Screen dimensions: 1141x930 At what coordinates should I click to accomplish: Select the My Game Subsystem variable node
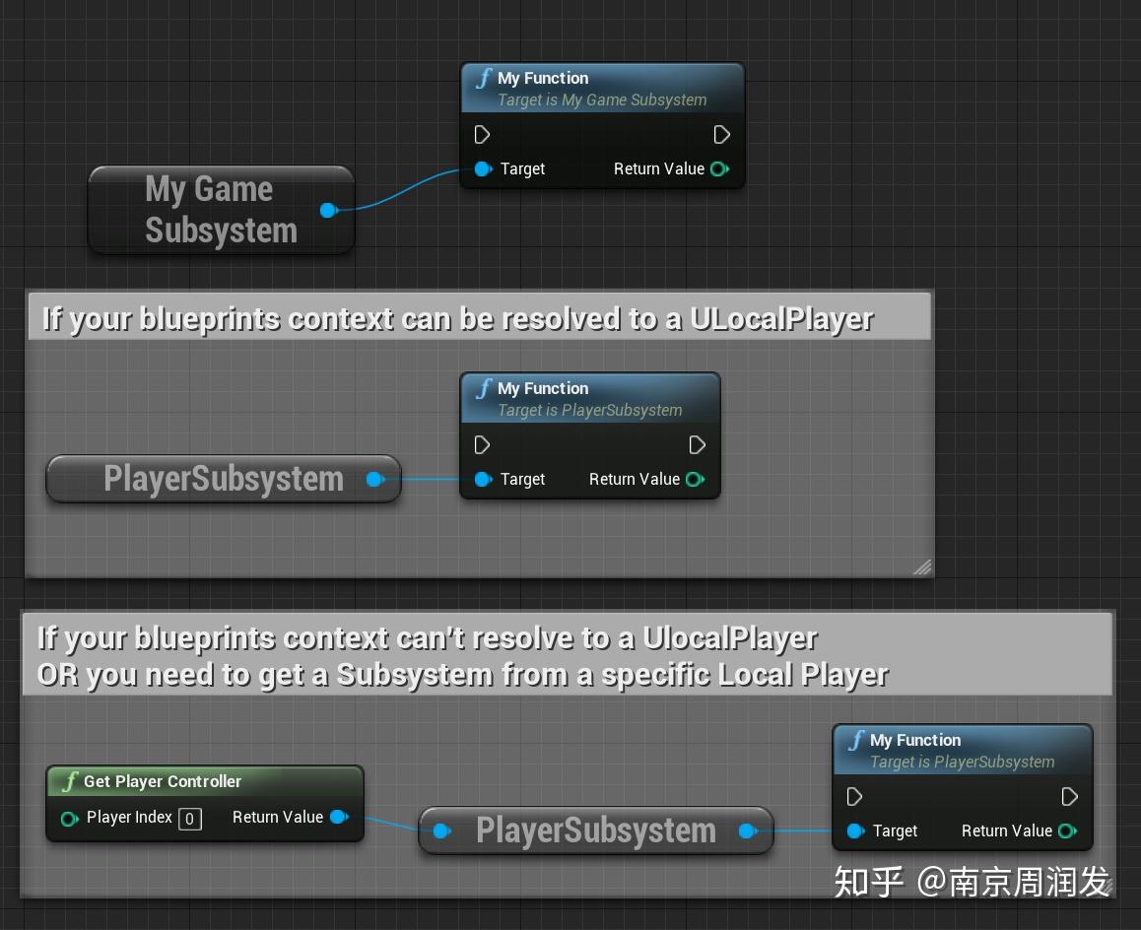(x=212, y=209)
